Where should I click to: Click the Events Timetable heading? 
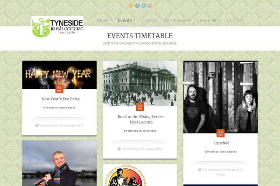coord(140,36)
